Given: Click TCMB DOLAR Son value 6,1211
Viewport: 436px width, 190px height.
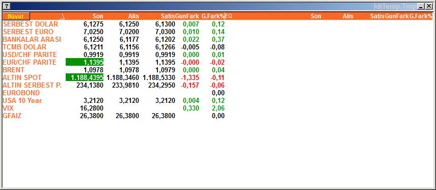Looking at the screenshot, I should (x=93, y=47).
